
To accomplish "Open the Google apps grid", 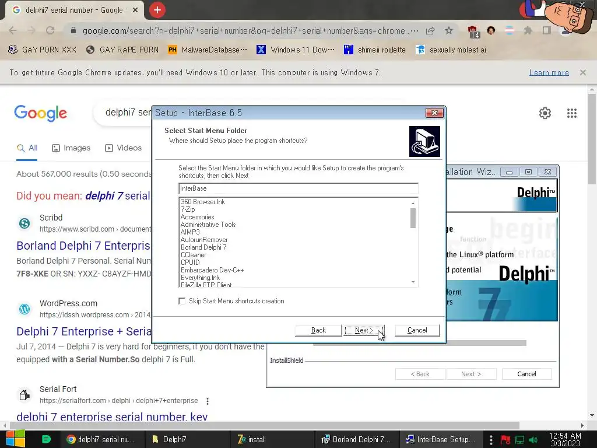I will [x=571, y=113].
